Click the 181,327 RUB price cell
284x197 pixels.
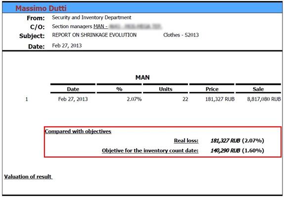tap(220, 99)
